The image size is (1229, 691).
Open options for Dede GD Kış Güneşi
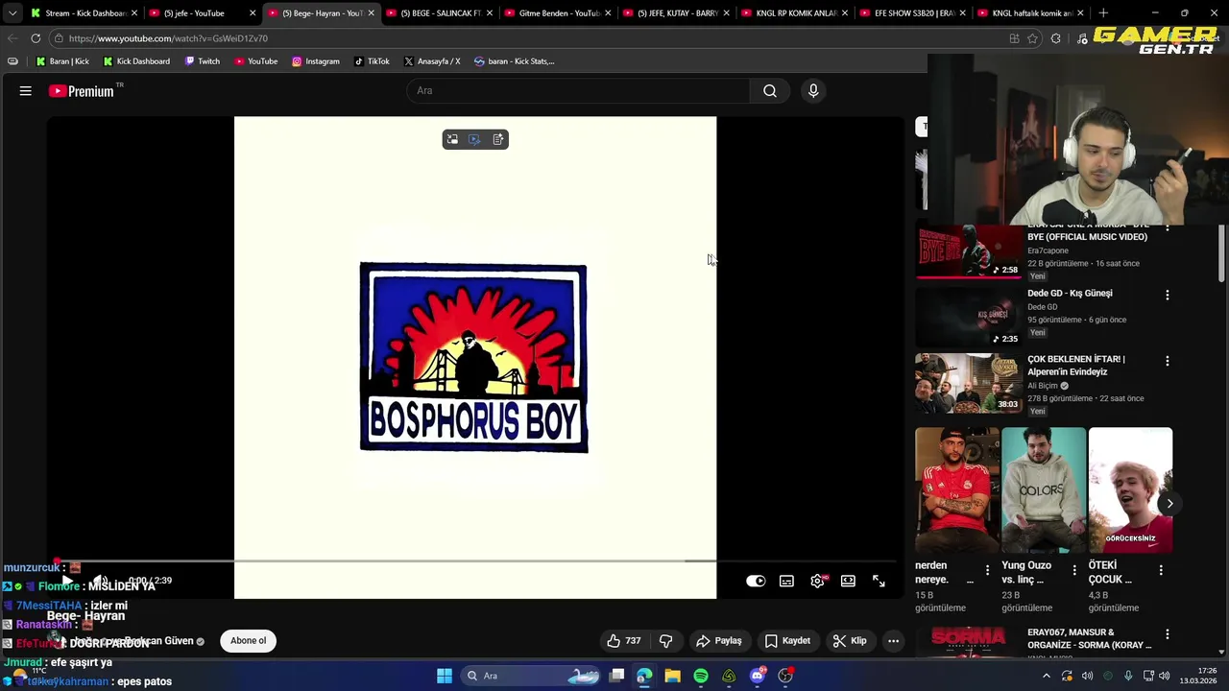tap(1168, 296)
